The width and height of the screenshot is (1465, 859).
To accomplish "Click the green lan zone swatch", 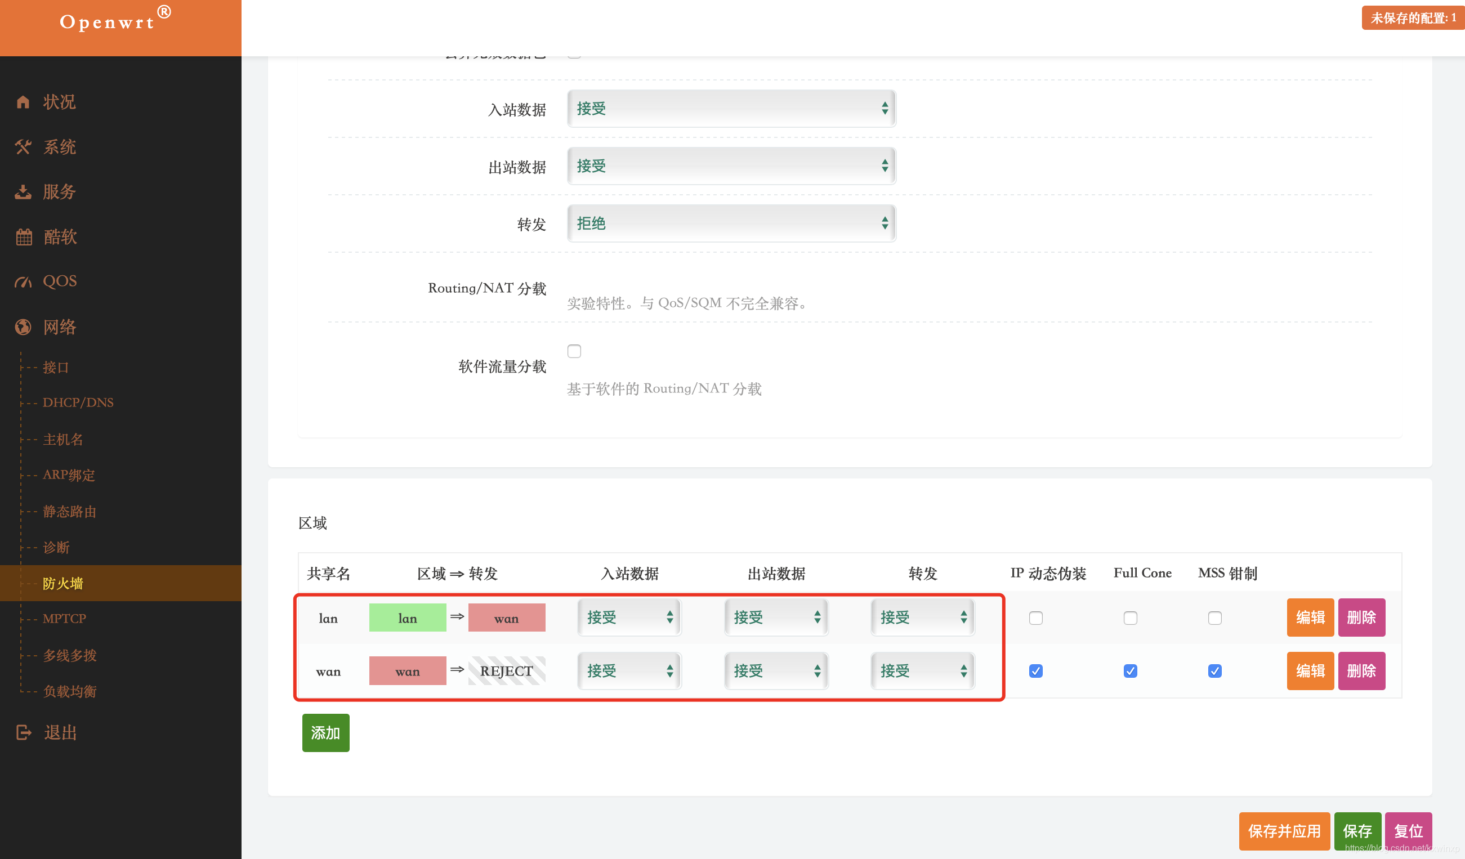I will [x=408, y=618].
